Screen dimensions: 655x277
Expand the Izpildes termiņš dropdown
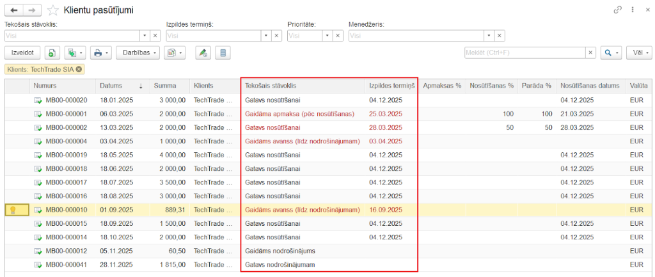coord(266,36)
